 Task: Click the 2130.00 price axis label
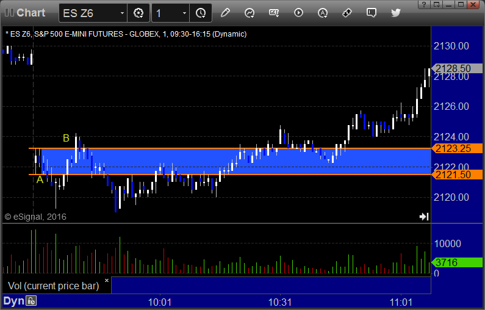click(x=451, y=46)
